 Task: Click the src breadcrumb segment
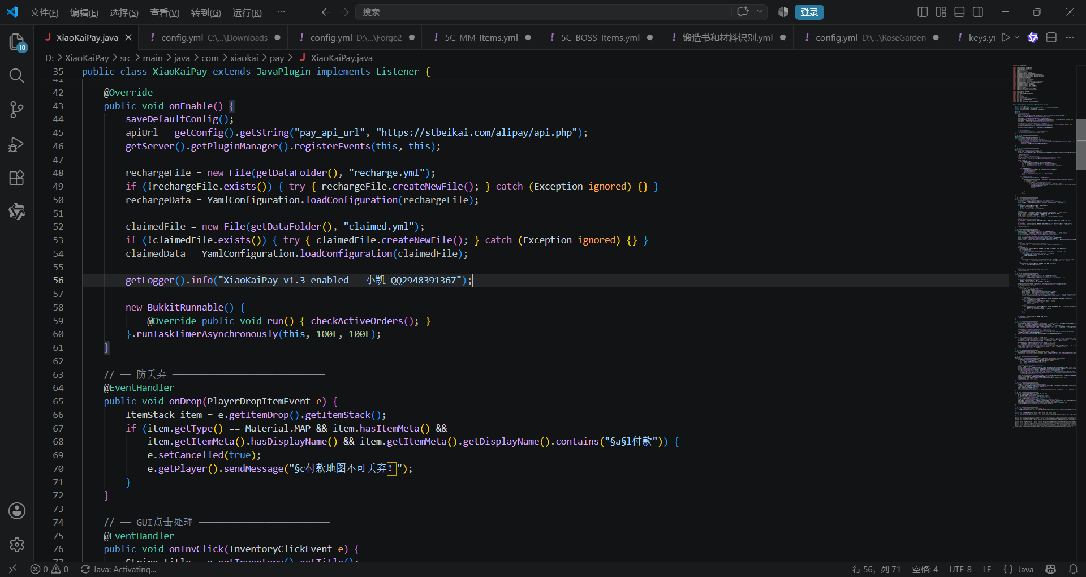[126, 58]
